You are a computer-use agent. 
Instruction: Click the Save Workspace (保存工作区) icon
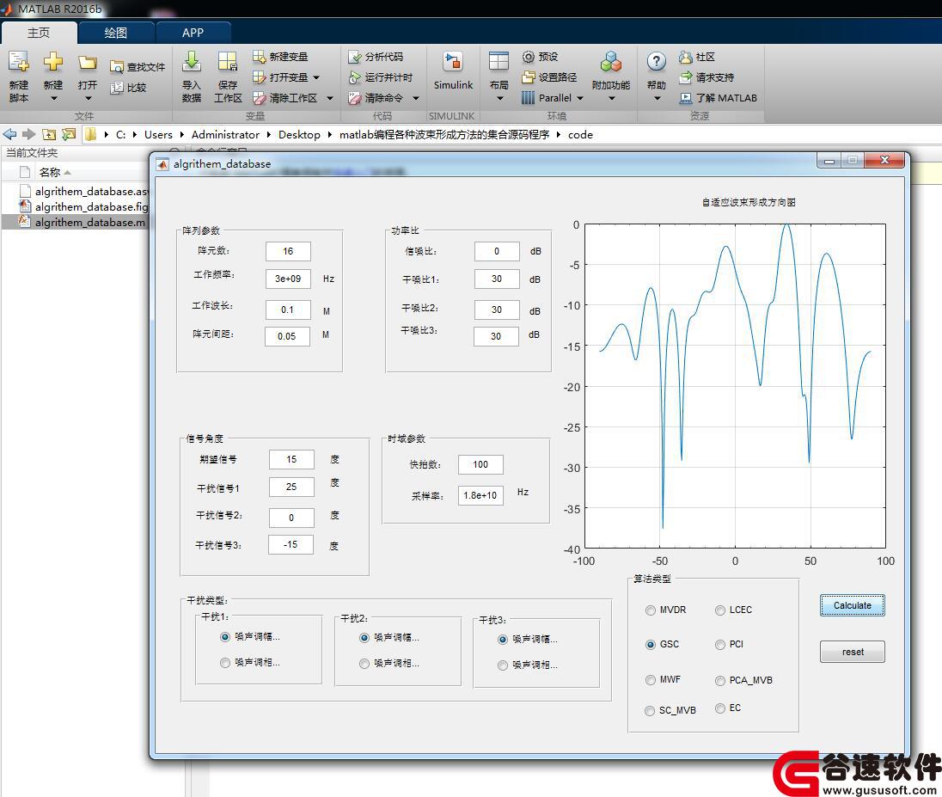pyautogui.click(x=228, y=62)
